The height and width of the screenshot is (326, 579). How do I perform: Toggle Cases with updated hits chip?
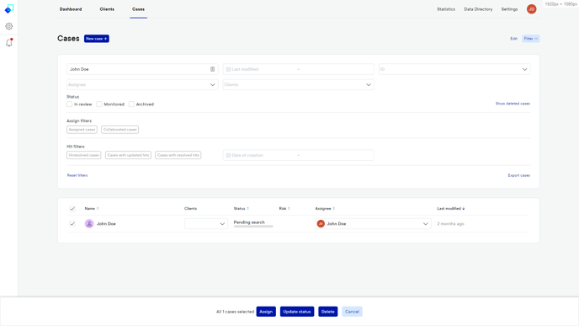pos(128,155)
